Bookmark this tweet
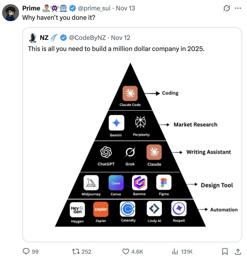 pyautogui.click(x=225, y=251)
